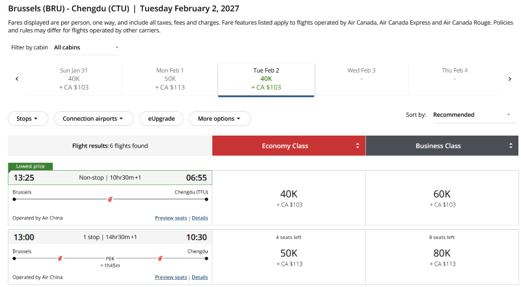
Task: Select the Sun Jan 31 date tab
Action: point(74,79)
